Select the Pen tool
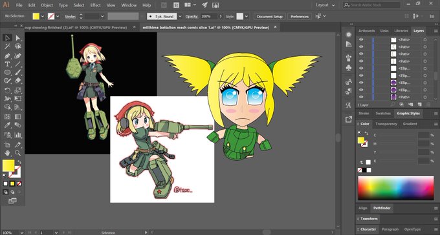The height and width of the screenshot is (235, 440). point(7,56)
